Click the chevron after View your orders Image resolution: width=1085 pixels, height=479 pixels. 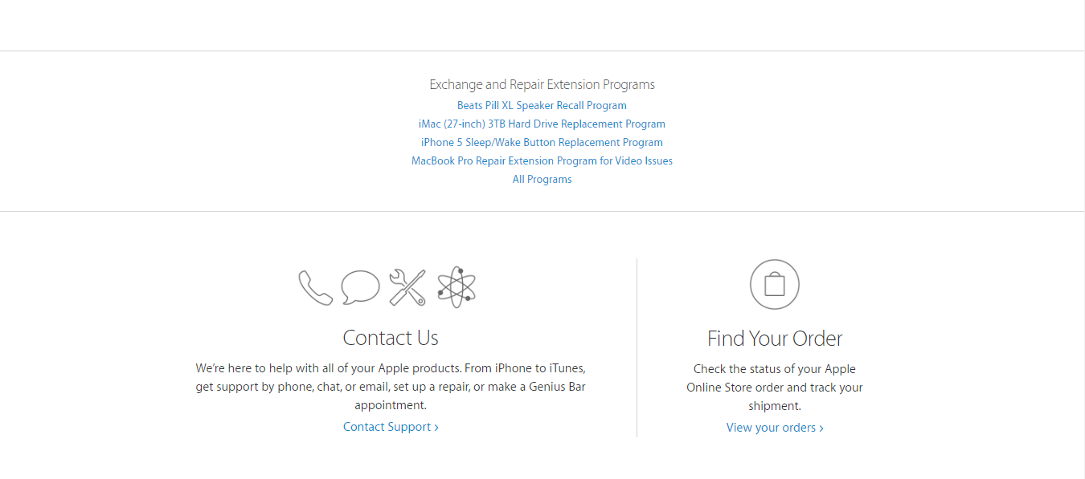821,428
